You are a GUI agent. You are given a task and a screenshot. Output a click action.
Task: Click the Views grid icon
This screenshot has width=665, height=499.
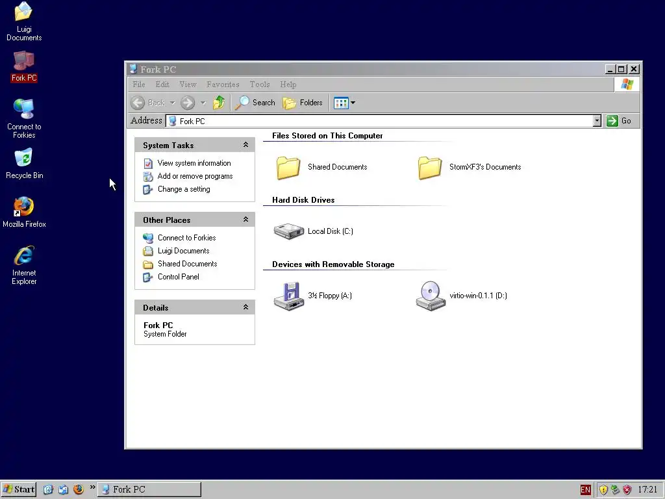[x=341, y=103]
